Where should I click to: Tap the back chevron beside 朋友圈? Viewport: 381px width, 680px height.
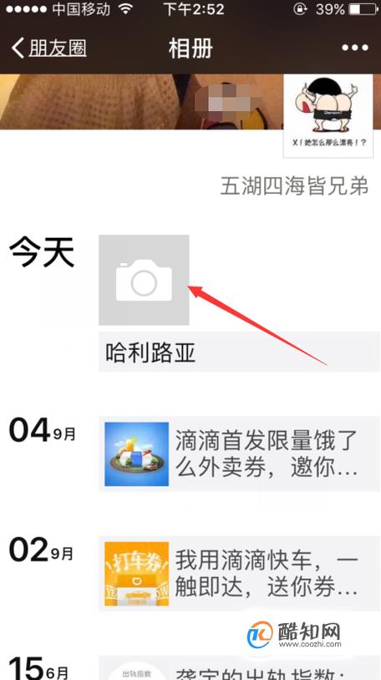(x=18, y=48)
